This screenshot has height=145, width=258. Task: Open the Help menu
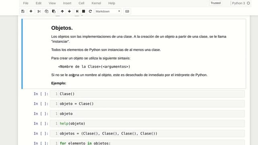click(112, 3)
